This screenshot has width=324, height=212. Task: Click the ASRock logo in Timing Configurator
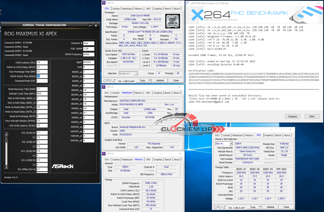pyautogui.click(x=62, y=166)
